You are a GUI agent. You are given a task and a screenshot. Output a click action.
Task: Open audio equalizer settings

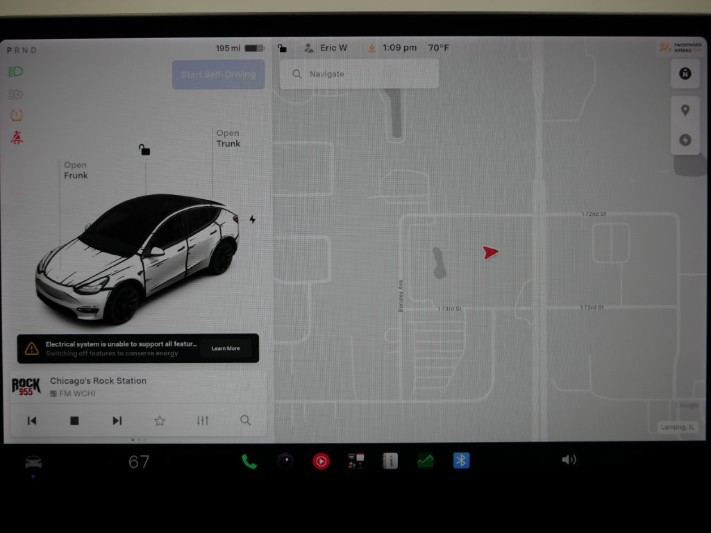coord(203,421)
